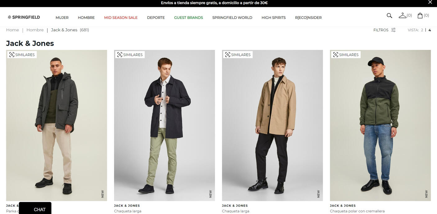Click Similares icon on beige long jacket
Screen dimensions: 437x214
228,55
